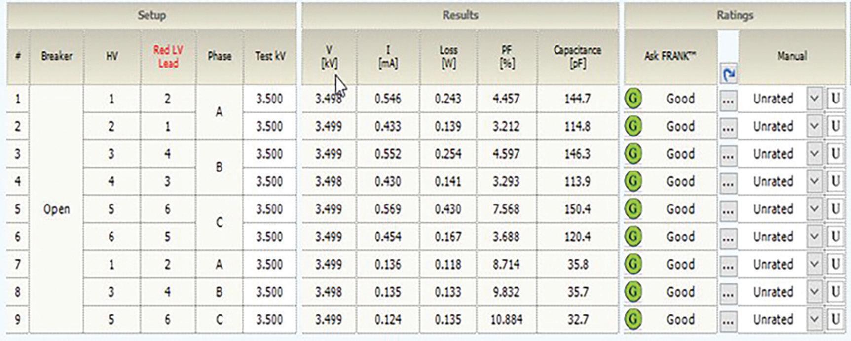Click the ellipsis button in row 3
Image resolution: width=851 pixels, height=341 pixels.
(x=728, y=154)
